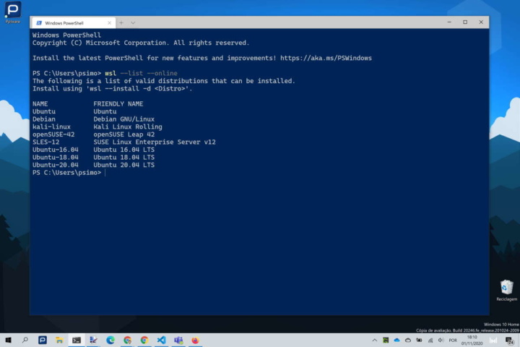Launch Firefox from the taskbar
The height and width of the screenshot is (347, 520).
pyautogui.click(x=195, y=340)
